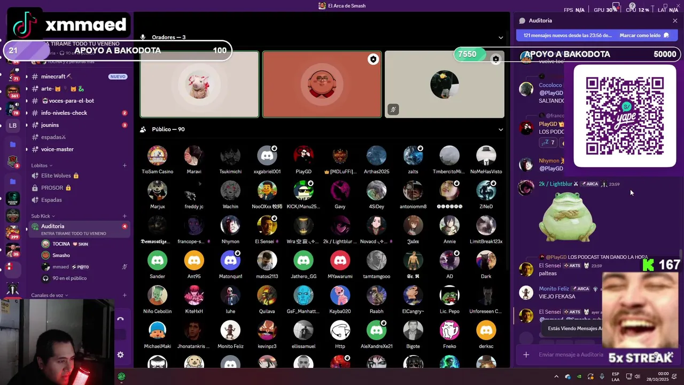The width and height of the screenshot is (684, 385).
Task: Open Monito Feliz's avatar in audience grid
Action: (230, 330)
